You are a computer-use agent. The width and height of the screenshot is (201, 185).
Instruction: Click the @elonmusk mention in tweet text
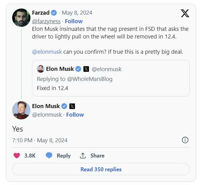pyautogui.click(x=47, y=52)
